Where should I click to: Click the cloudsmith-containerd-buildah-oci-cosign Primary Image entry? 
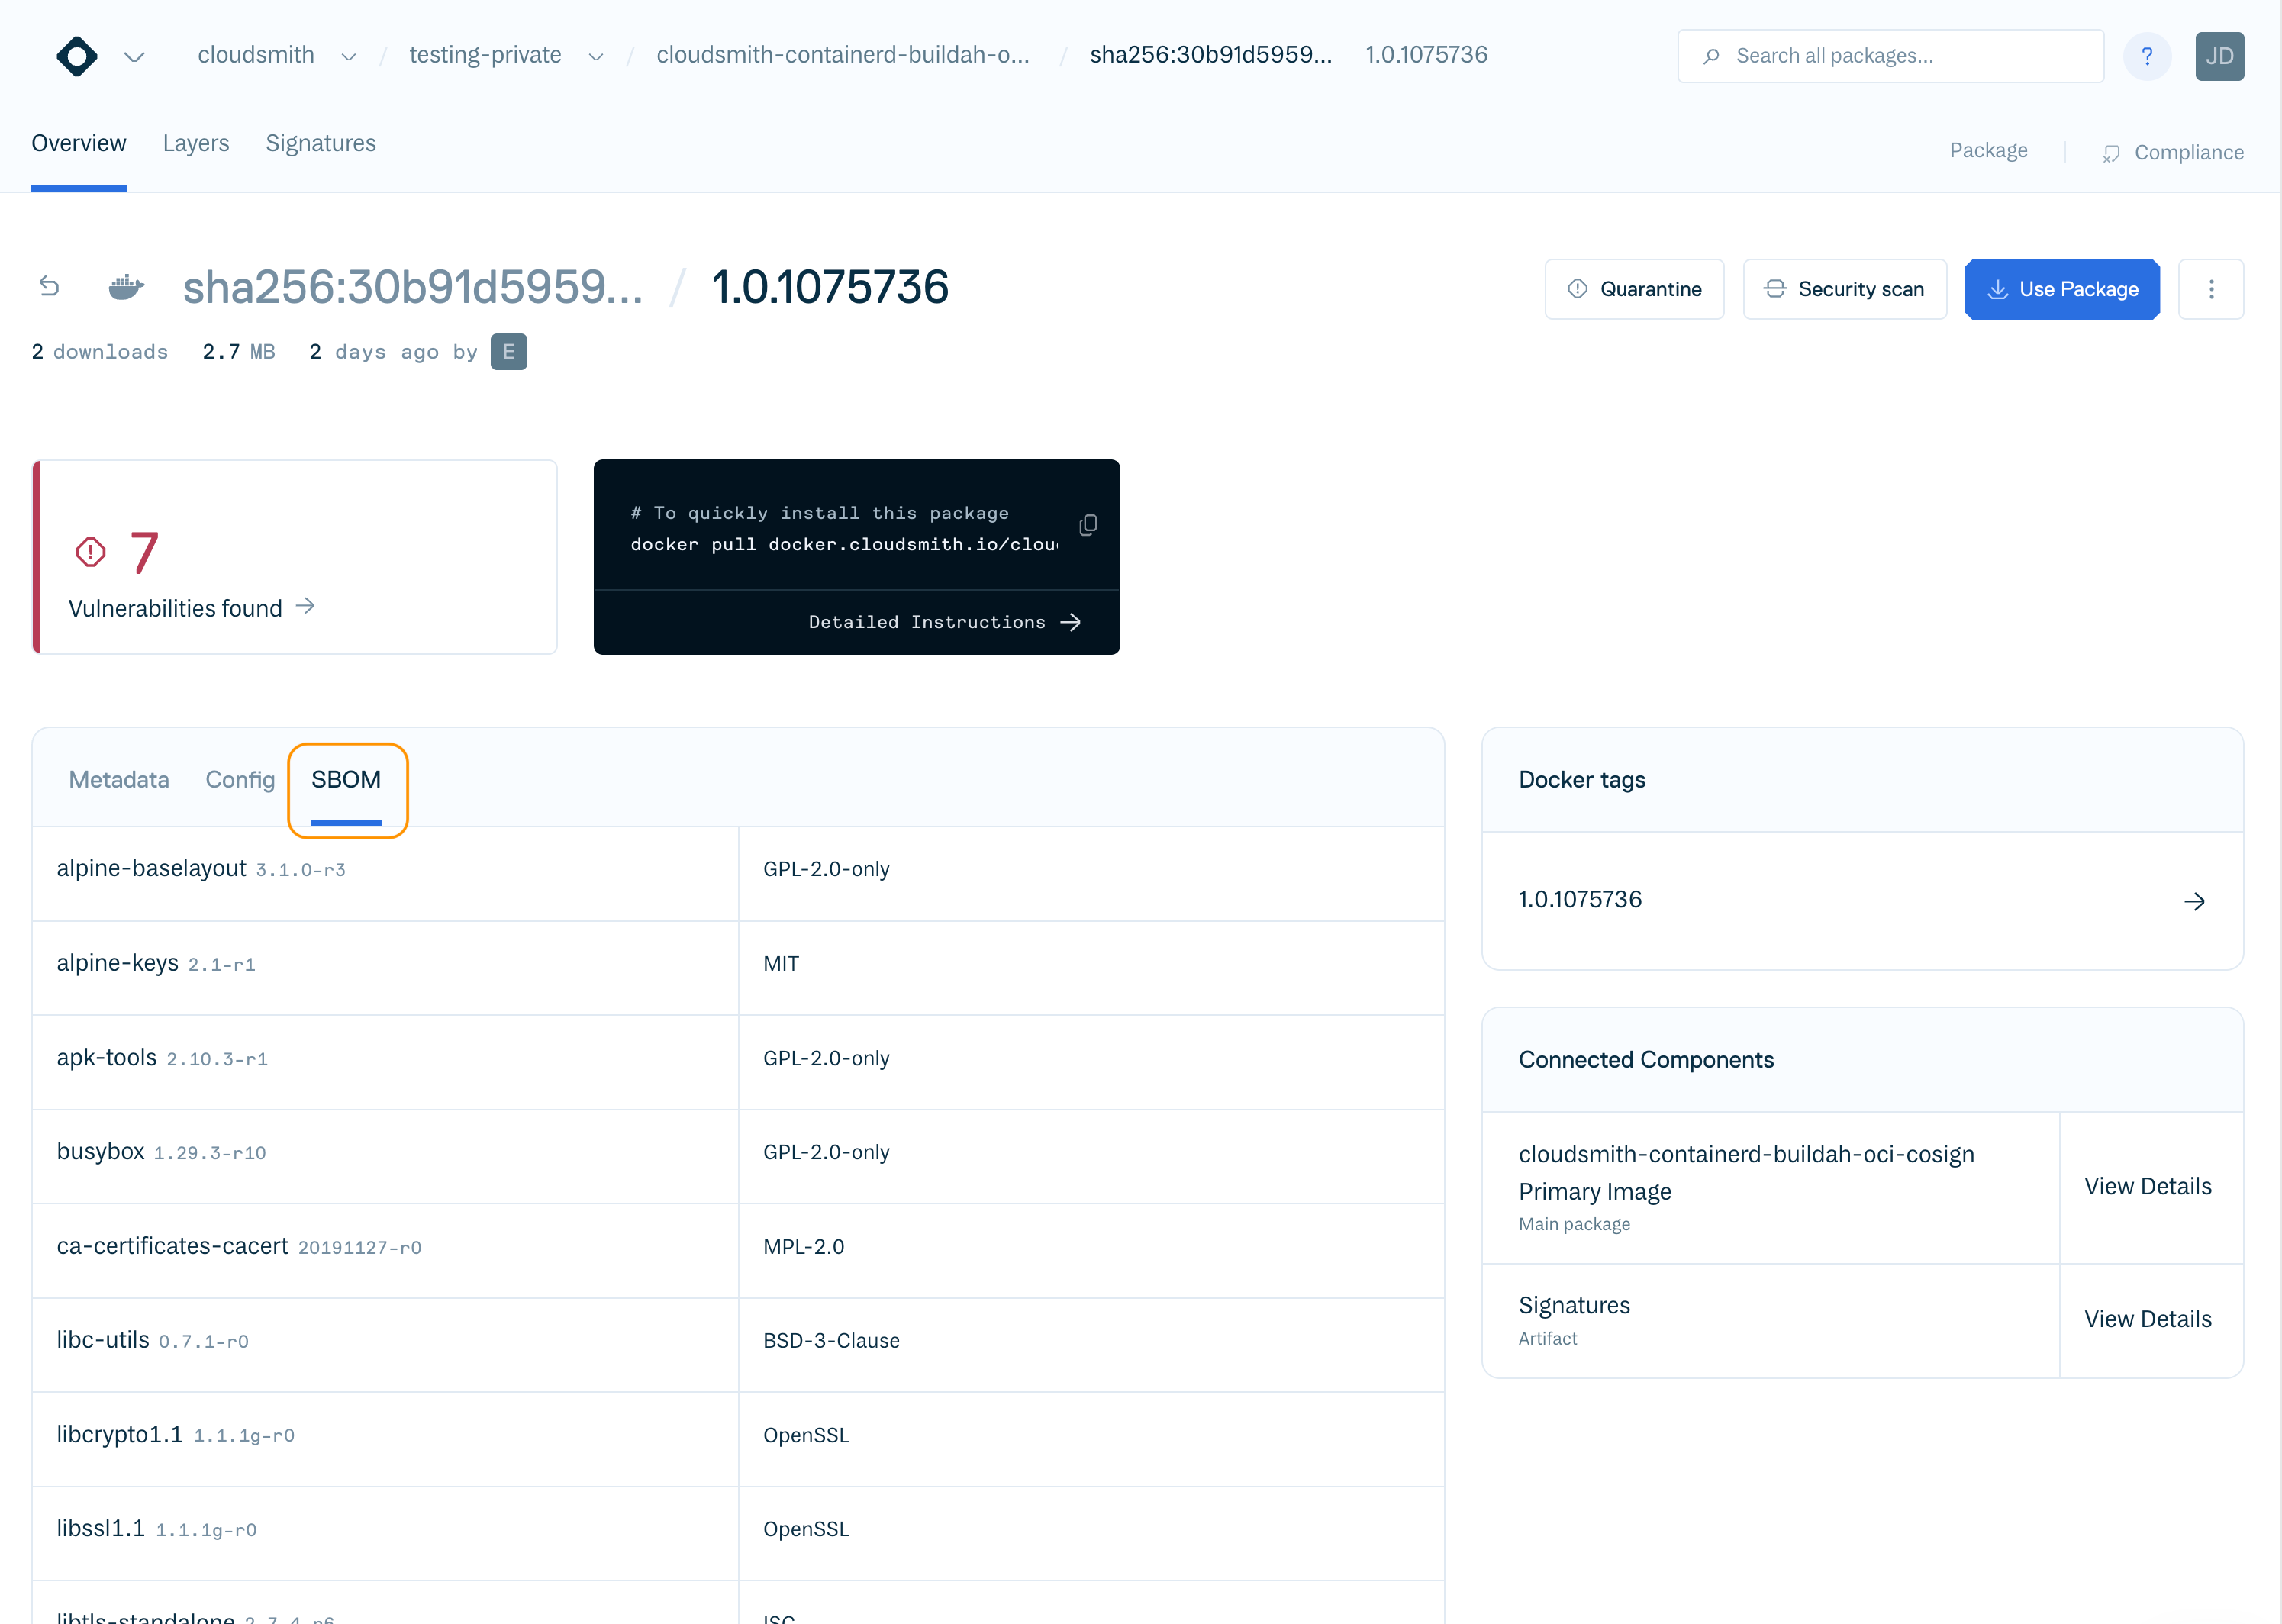[x=1770, y=1188]
